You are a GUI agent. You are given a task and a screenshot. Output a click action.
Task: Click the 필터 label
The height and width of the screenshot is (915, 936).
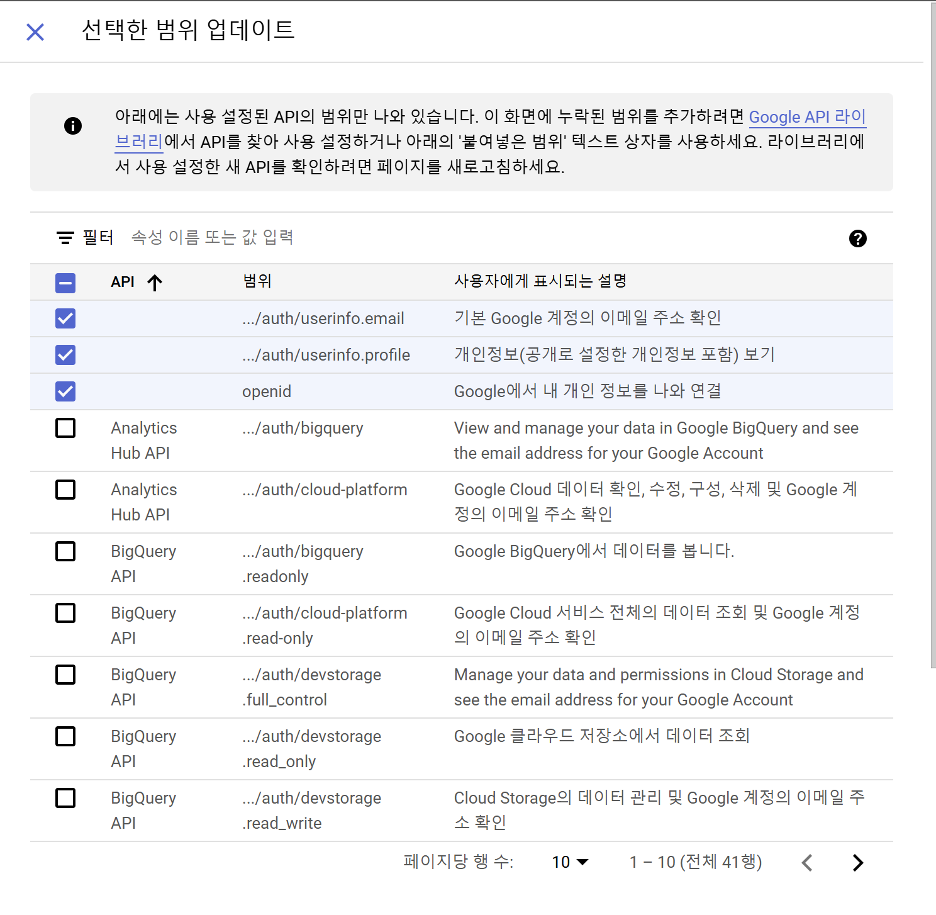point(98,237)
